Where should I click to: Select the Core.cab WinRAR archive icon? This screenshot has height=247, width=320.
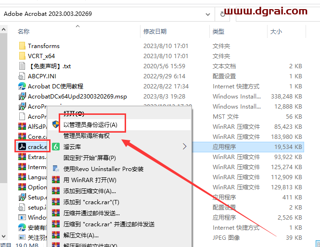(x=22, y=136)
